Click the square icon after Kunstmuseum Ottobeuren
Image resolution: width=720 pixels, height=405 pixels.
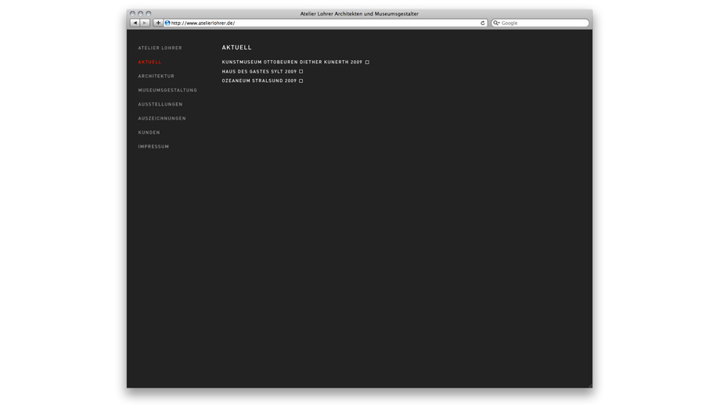[367, 63]
